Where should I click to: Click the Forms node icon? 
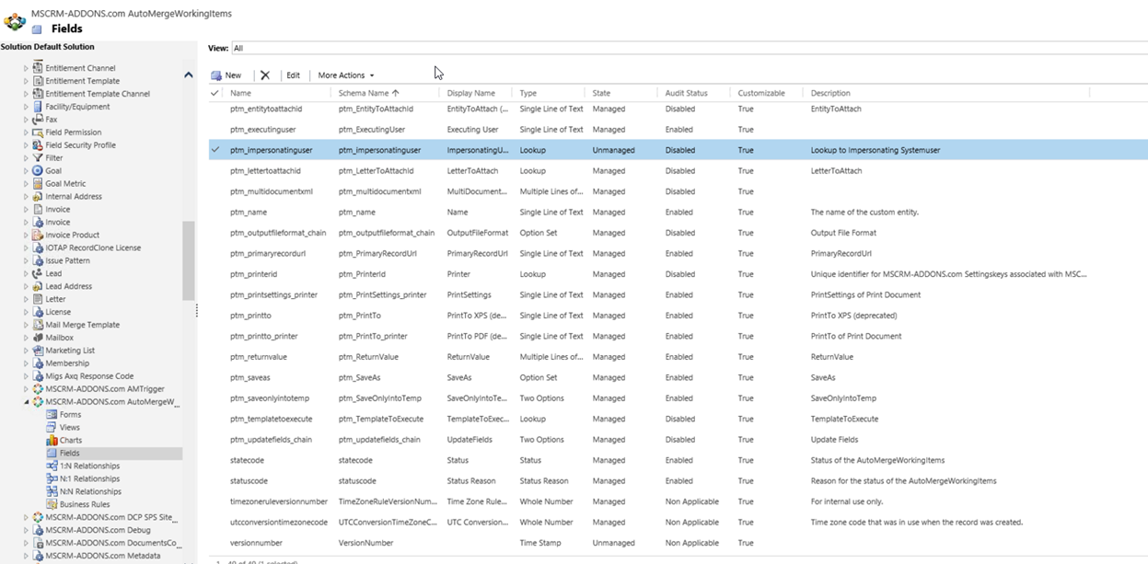click(x=52, y=415)
